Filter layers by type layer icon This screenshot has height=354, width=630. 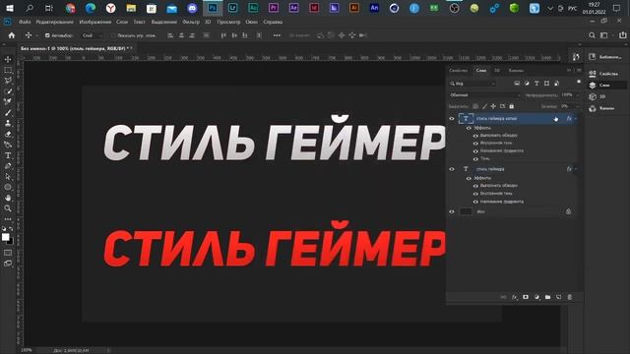[x=536, y=84]
